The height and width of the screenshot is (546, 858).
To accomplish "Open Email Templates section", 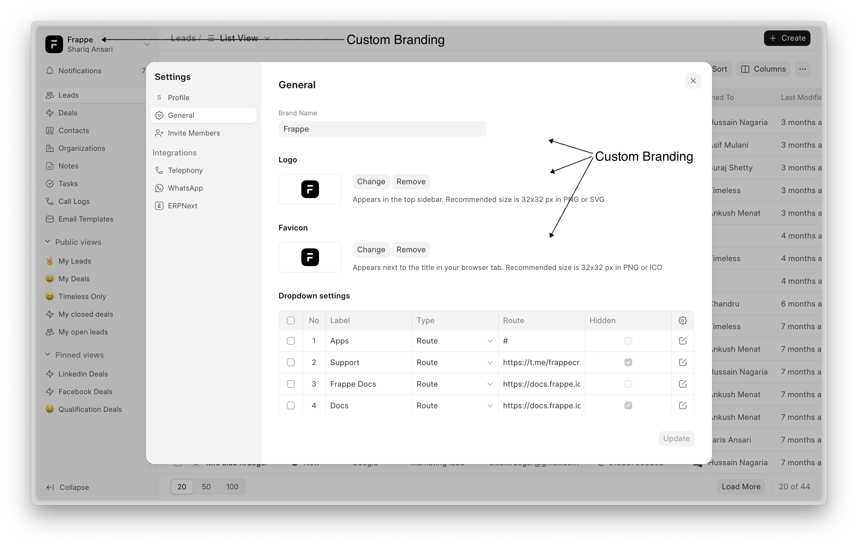I will tap(85, 219).
